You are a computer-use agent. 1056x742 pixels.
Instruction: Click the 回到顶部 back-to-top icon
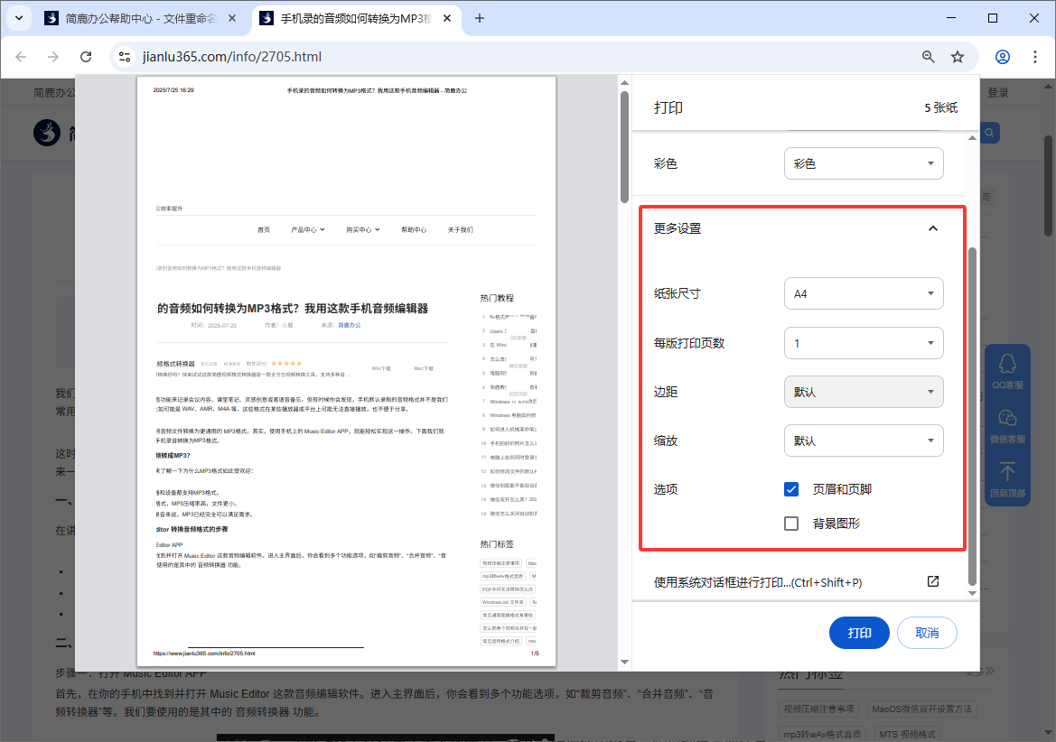click(1006, 478)
